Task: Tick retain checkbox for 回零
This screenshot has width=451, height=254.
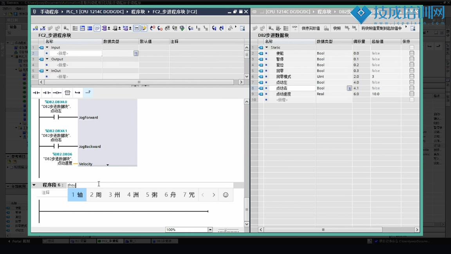Action: tap(412, 71)
